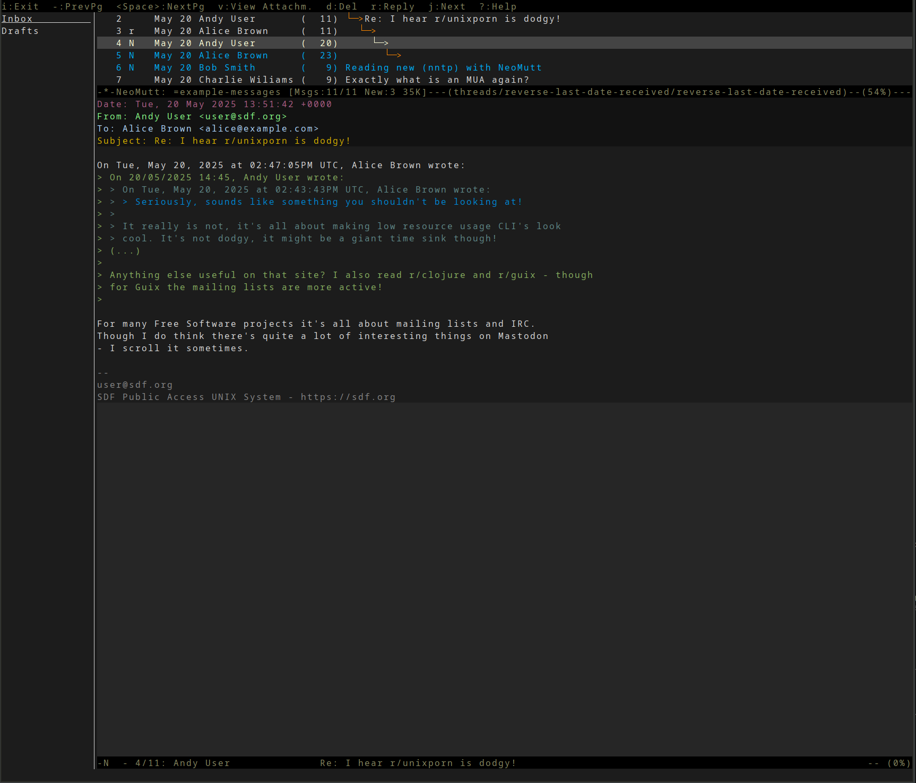This screenshot has width=916, height=783.
Task: Click the r flag on message 3
Action: (x=132, y=31)
